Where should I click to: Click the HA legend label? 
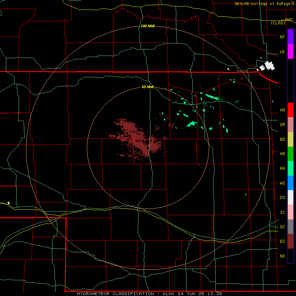[x=282, y=110]
